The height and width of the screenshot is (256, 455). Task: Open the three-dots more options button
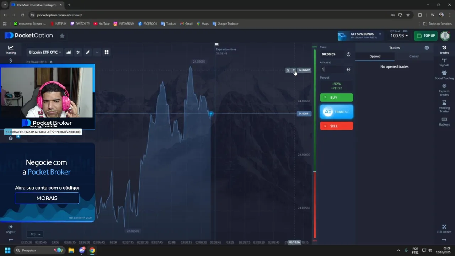(x=97, y=52)
